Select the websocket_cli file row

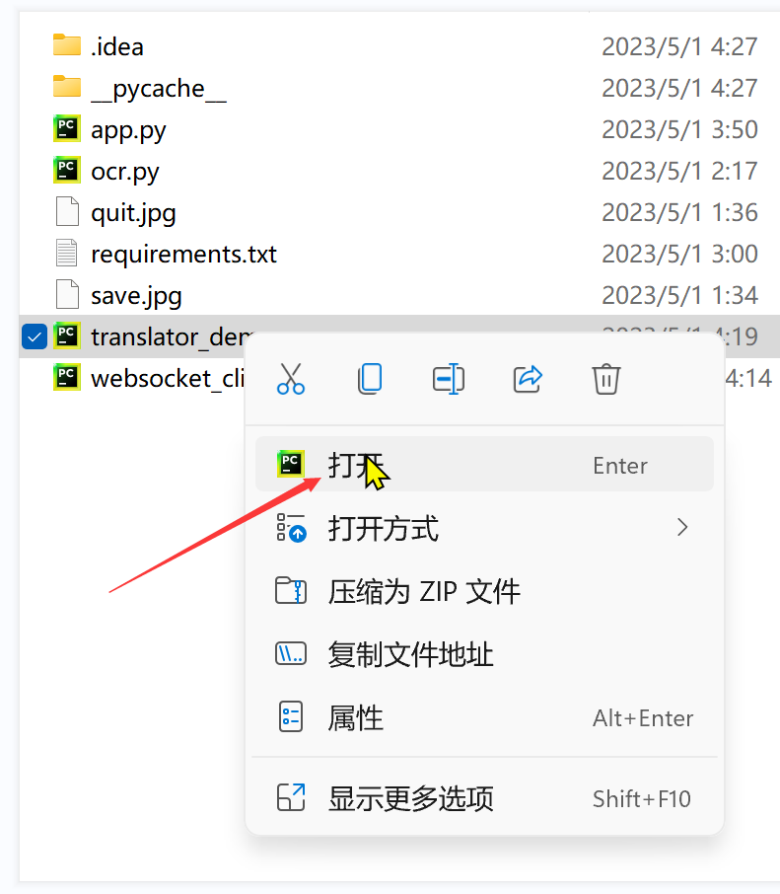point(132,378)
